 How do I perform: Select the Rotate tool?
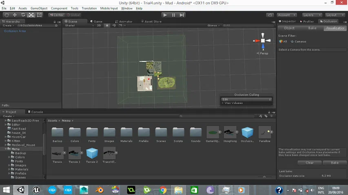pos(23,15)
